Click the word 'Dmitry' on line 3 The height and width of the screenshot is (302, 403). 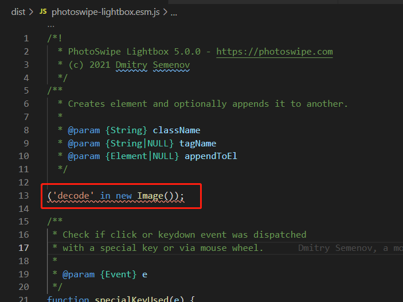tap(131, 65)
